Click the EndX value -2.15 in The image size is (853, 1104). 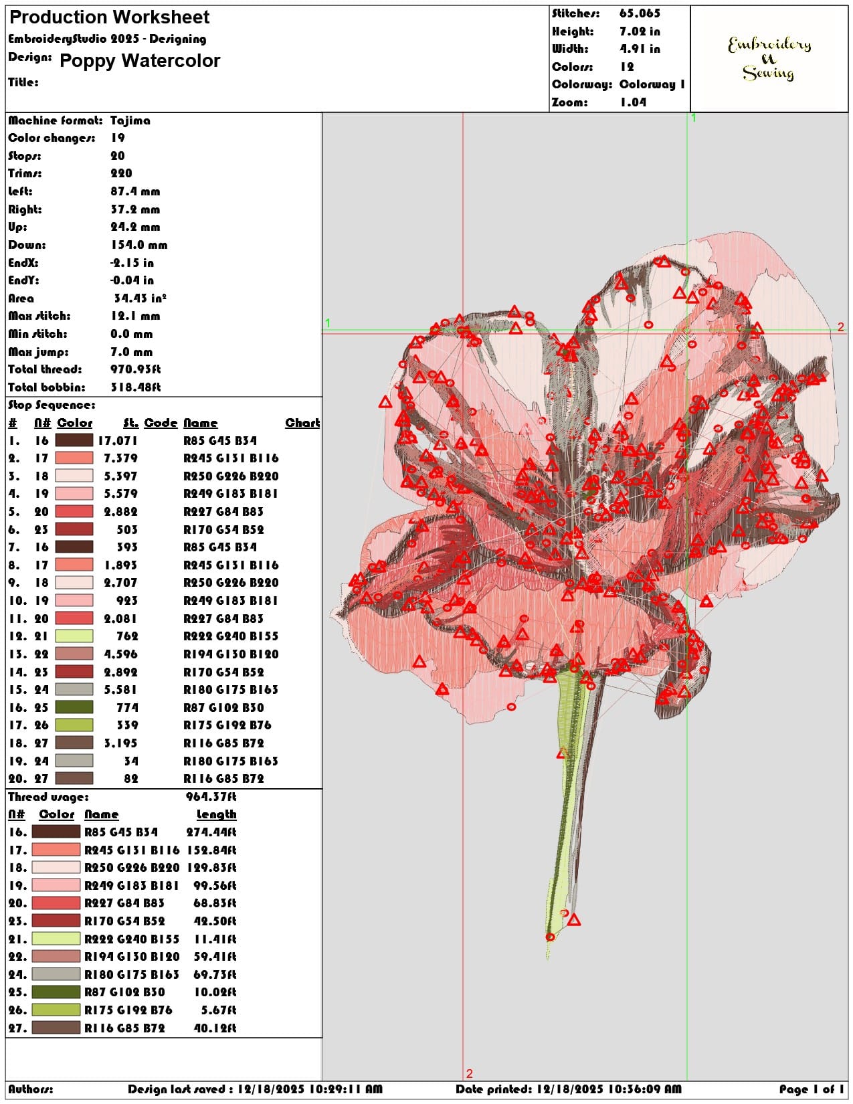[132, 263]
